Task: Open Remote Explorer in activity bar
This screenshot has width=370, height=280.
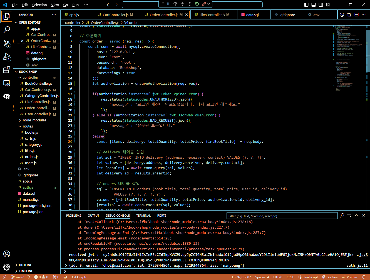Action: tap(7, 83)
